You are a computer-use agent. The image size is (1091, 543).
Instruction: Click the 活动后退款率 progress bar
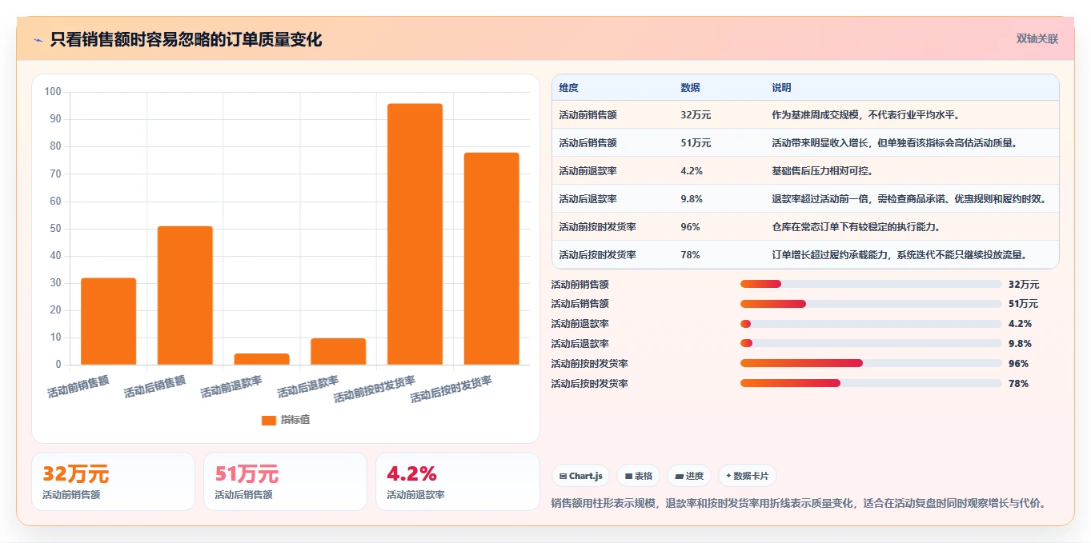pos(871,344)
